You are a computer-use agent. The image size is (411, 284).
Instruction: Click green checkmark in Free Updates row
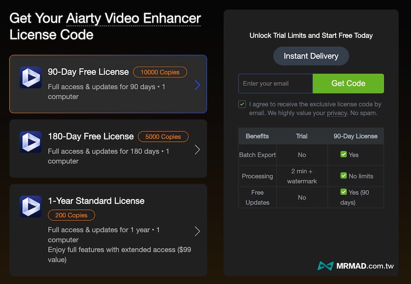click(x=344, y=192)
